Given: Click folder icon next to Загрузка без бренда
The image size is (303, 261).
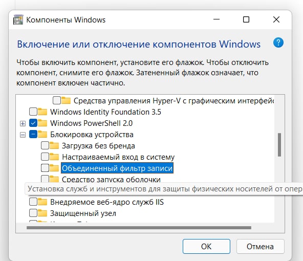Looking at the screenshot, I should [x=54, y=145].
